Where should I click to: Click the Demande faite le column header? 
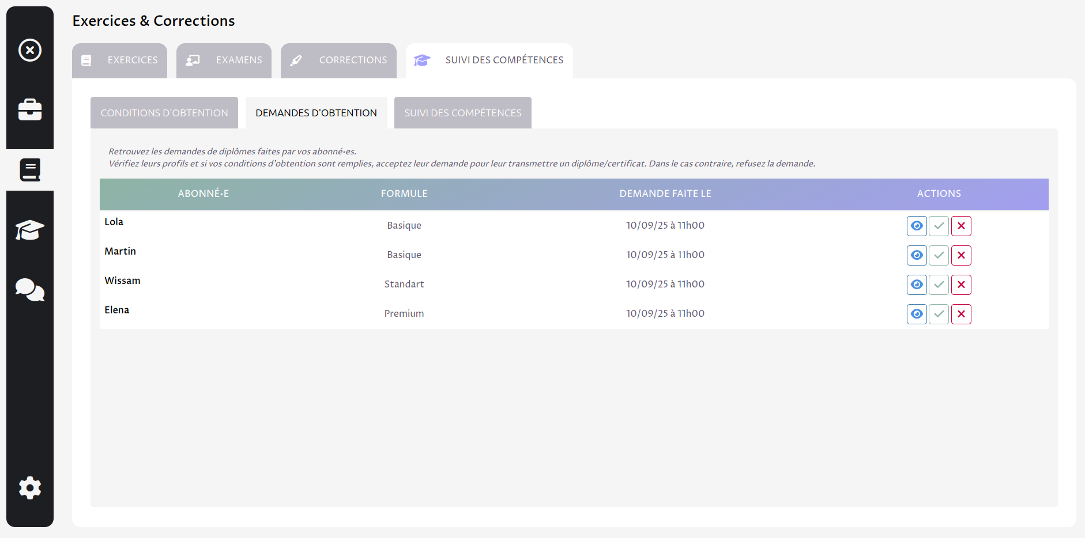tap(665, 194)
